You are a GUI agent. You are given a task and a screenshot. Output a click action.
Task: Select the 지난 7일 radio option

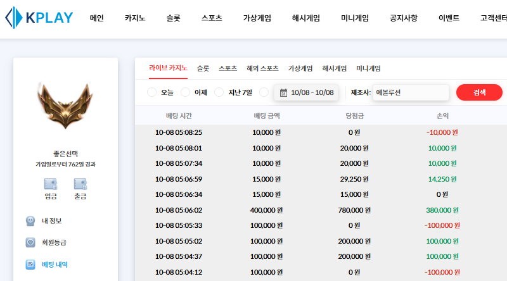click(x=219, y=92)
